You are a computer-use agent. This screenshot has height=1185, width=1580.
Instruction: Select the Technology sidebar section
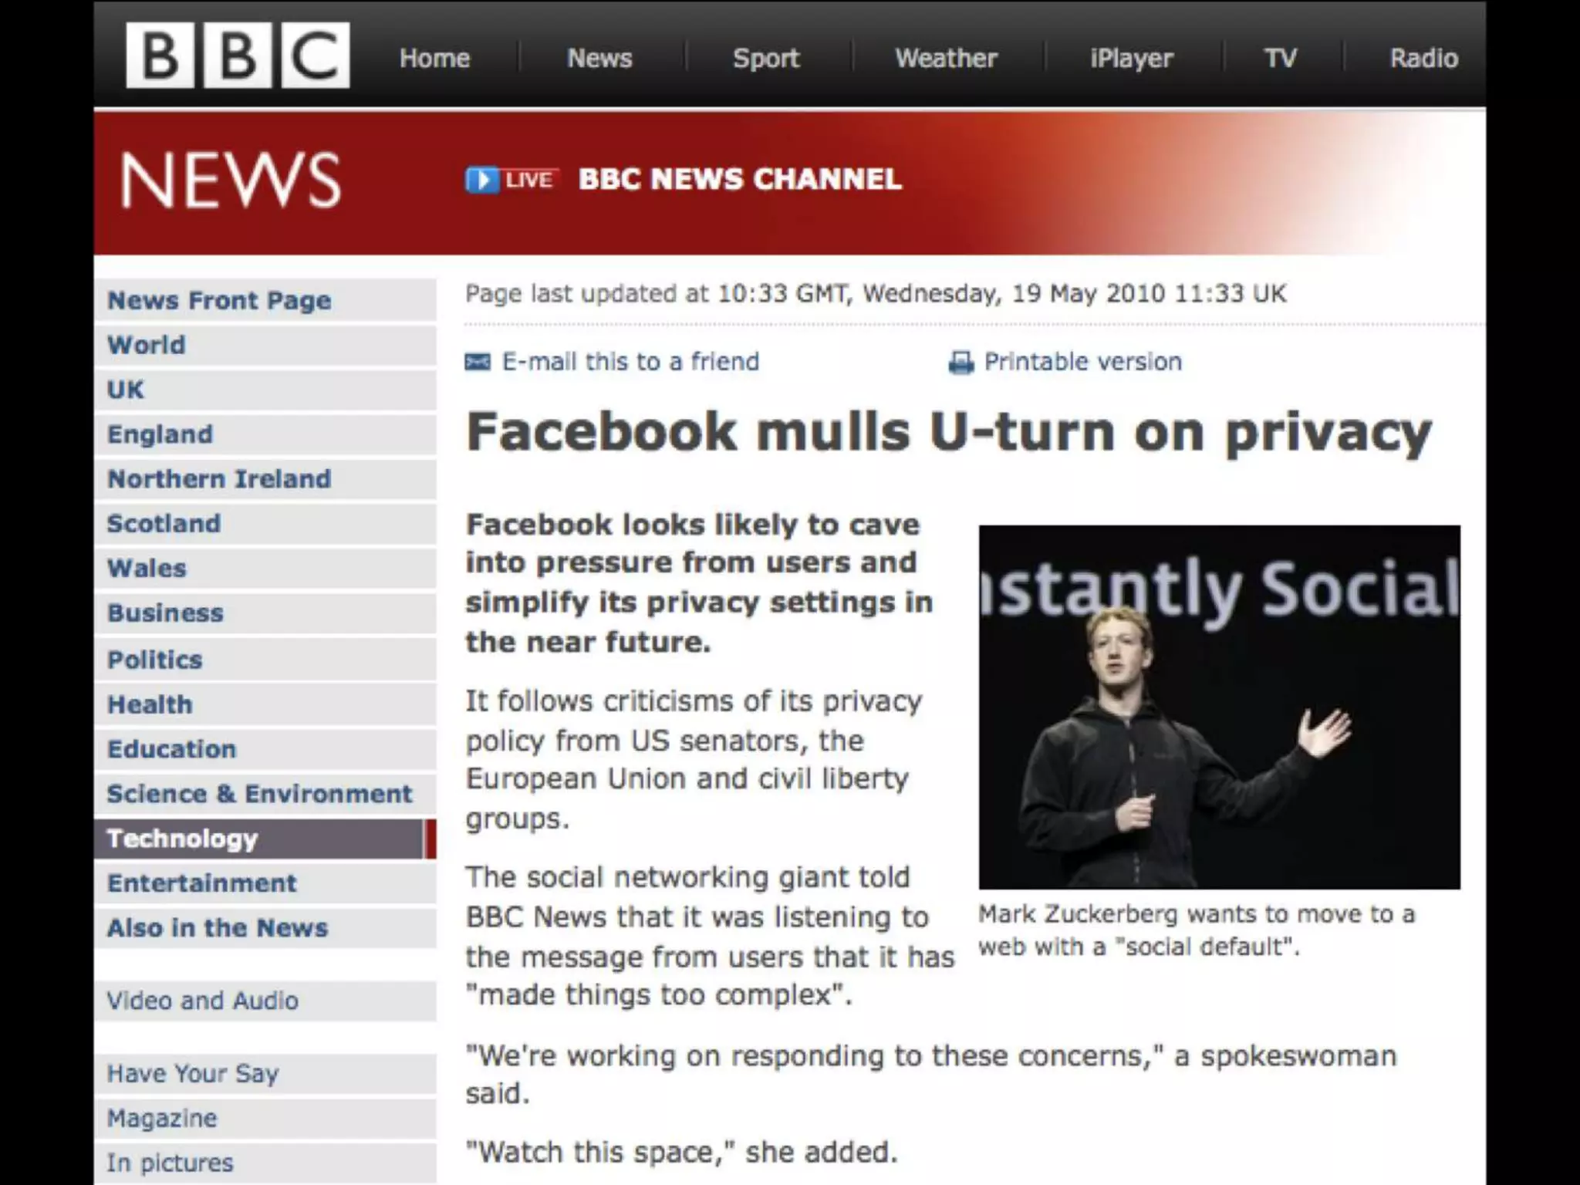(265, 839)
